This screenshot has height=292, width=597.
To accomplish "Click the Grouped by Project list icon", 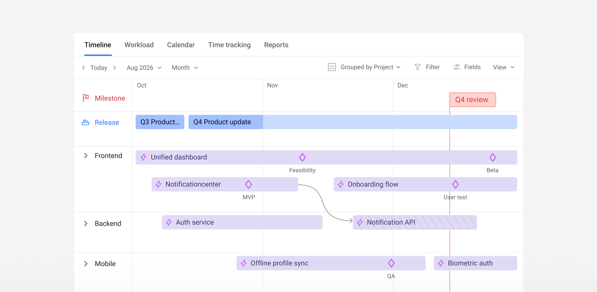I will tap(332, 67).
